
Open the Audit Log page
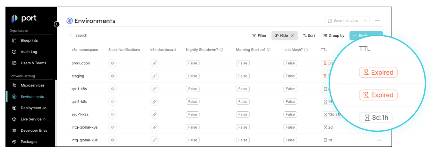pyautogui.click(x=29, y=52)
